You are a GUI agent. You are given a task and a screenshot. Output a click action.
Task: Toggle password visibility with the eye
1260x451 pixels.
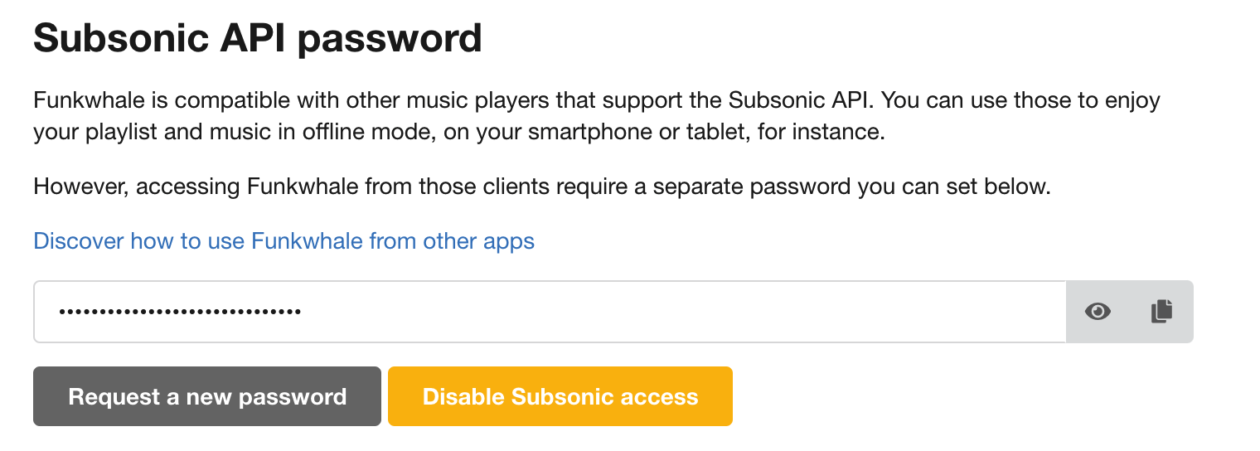tap(1098, 312)
